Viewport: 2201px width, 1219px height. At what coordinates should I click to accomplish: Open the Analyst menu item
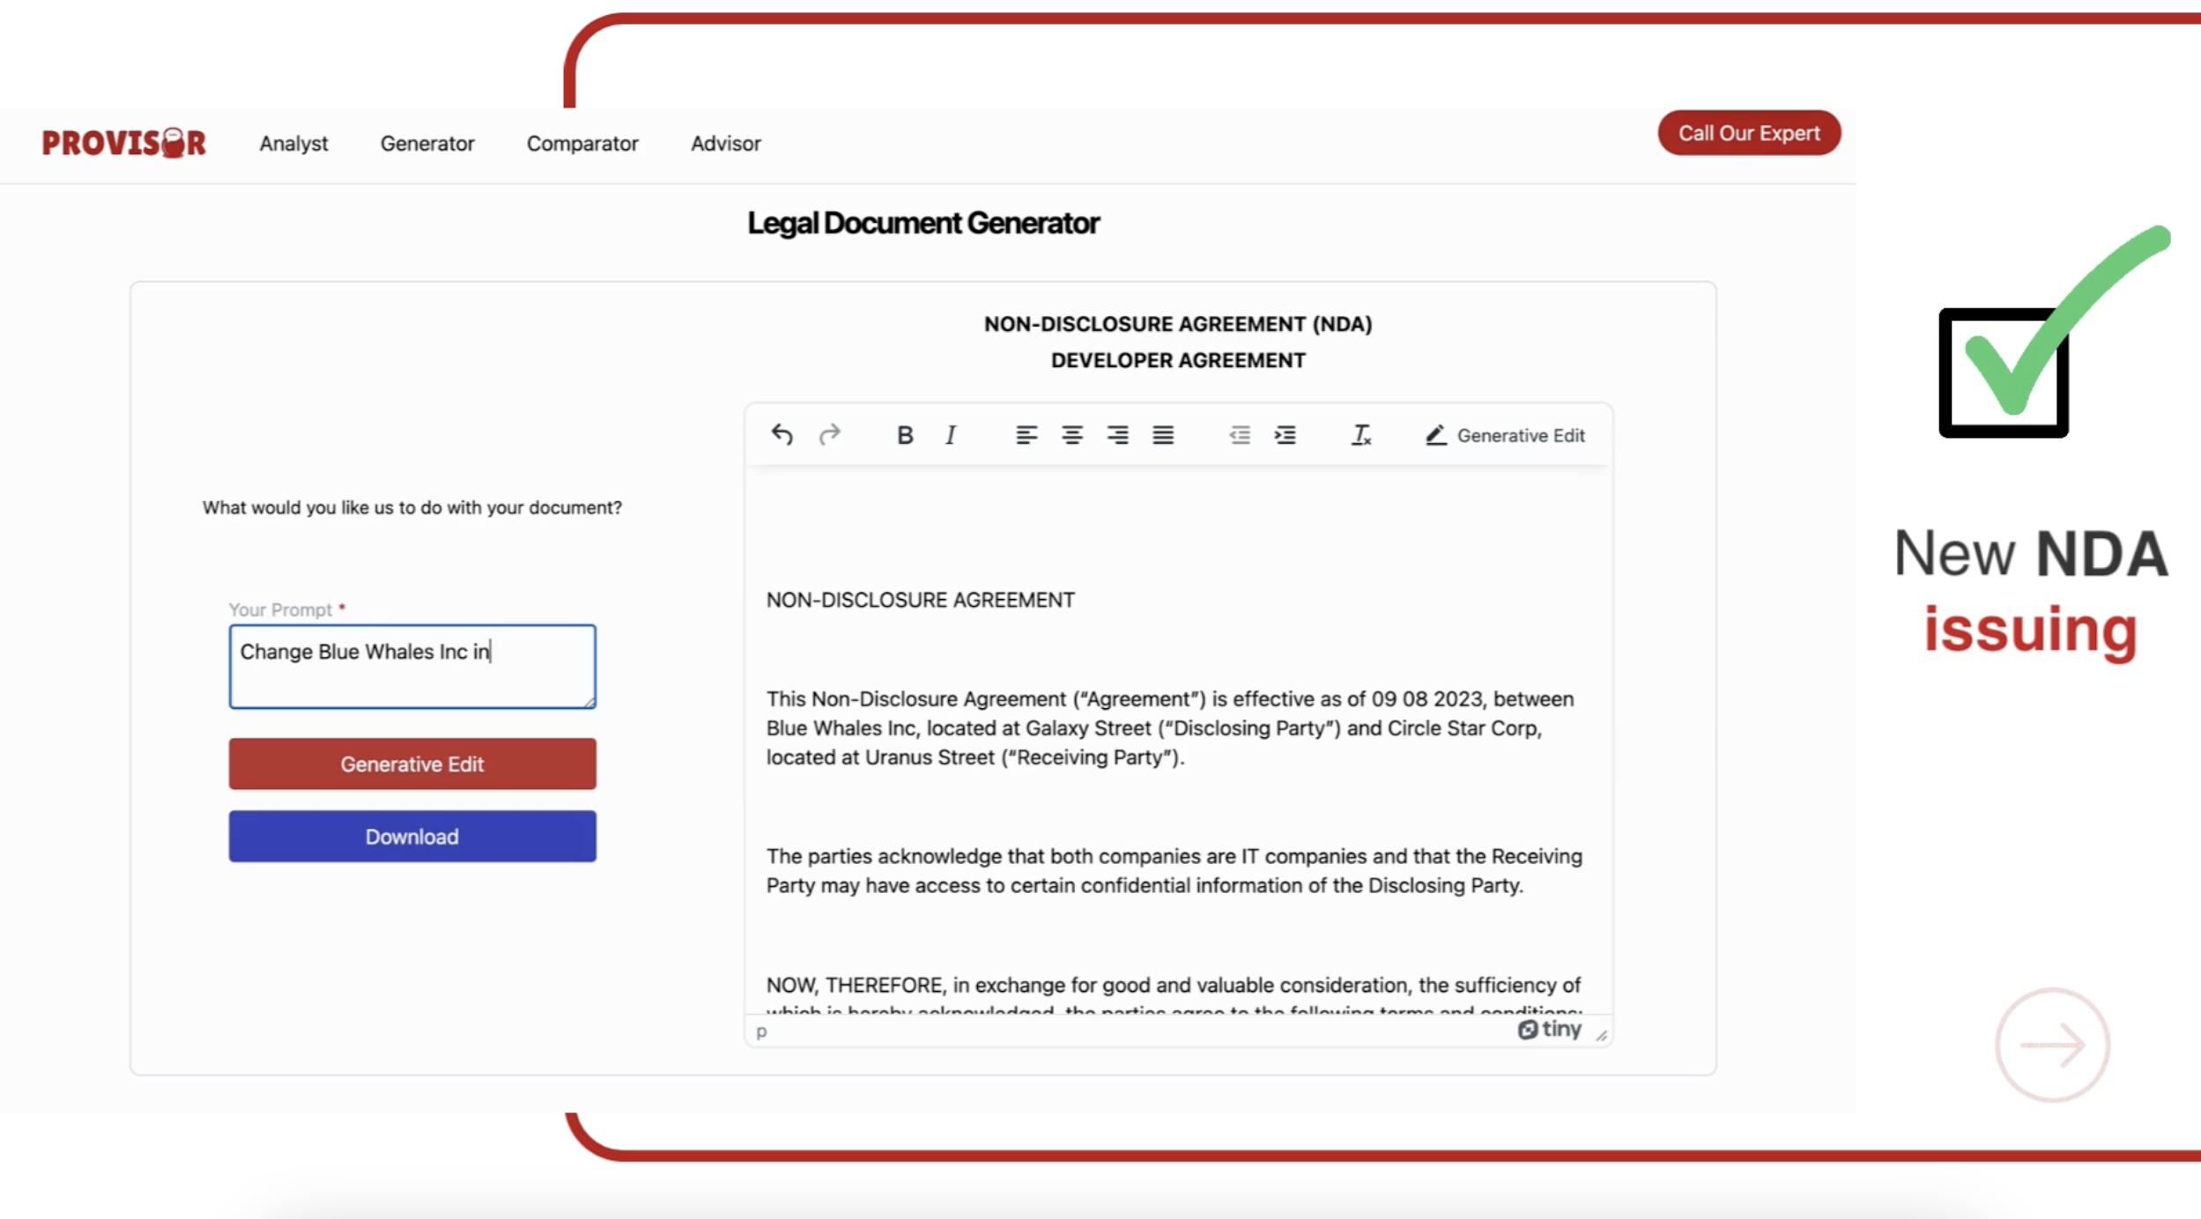point(293,144)
